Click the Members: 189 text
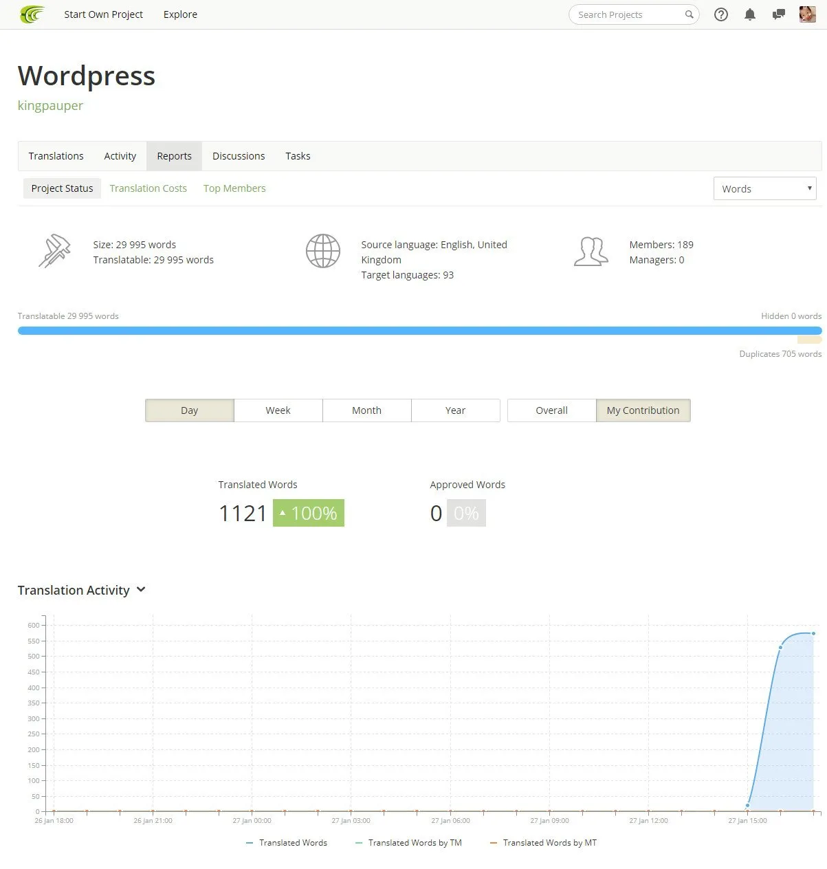Viewport: 827px width, 869px height. pos(661,245)
